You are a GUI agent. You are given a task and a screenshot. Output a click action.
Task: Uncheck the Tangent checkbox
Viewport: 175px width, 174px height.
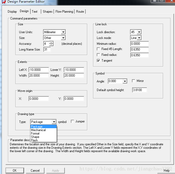99,61
